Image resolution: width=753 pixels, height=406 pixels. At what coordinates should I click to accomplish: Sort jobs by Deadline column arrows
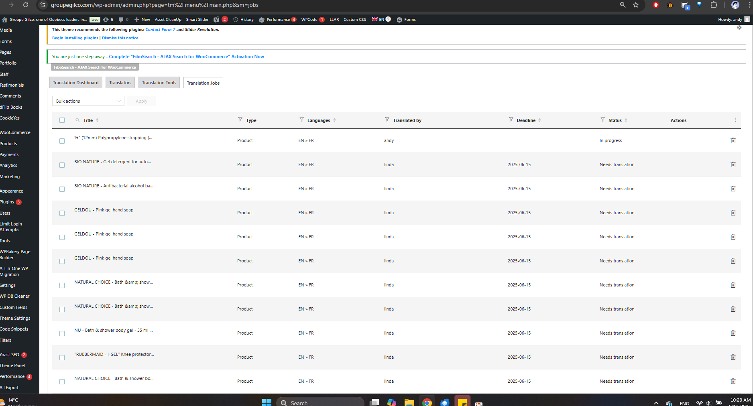(x=539, y=120)
